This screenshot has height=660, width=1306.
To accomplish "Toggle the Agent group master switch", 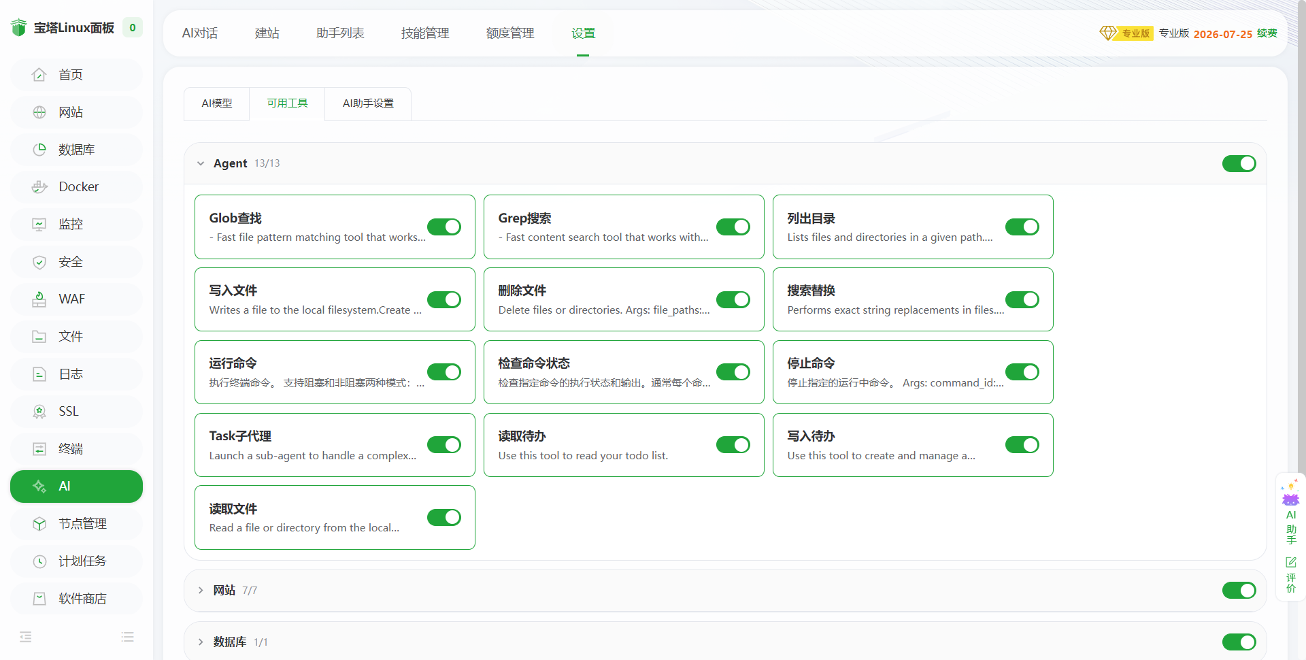I will [1239, 163].
